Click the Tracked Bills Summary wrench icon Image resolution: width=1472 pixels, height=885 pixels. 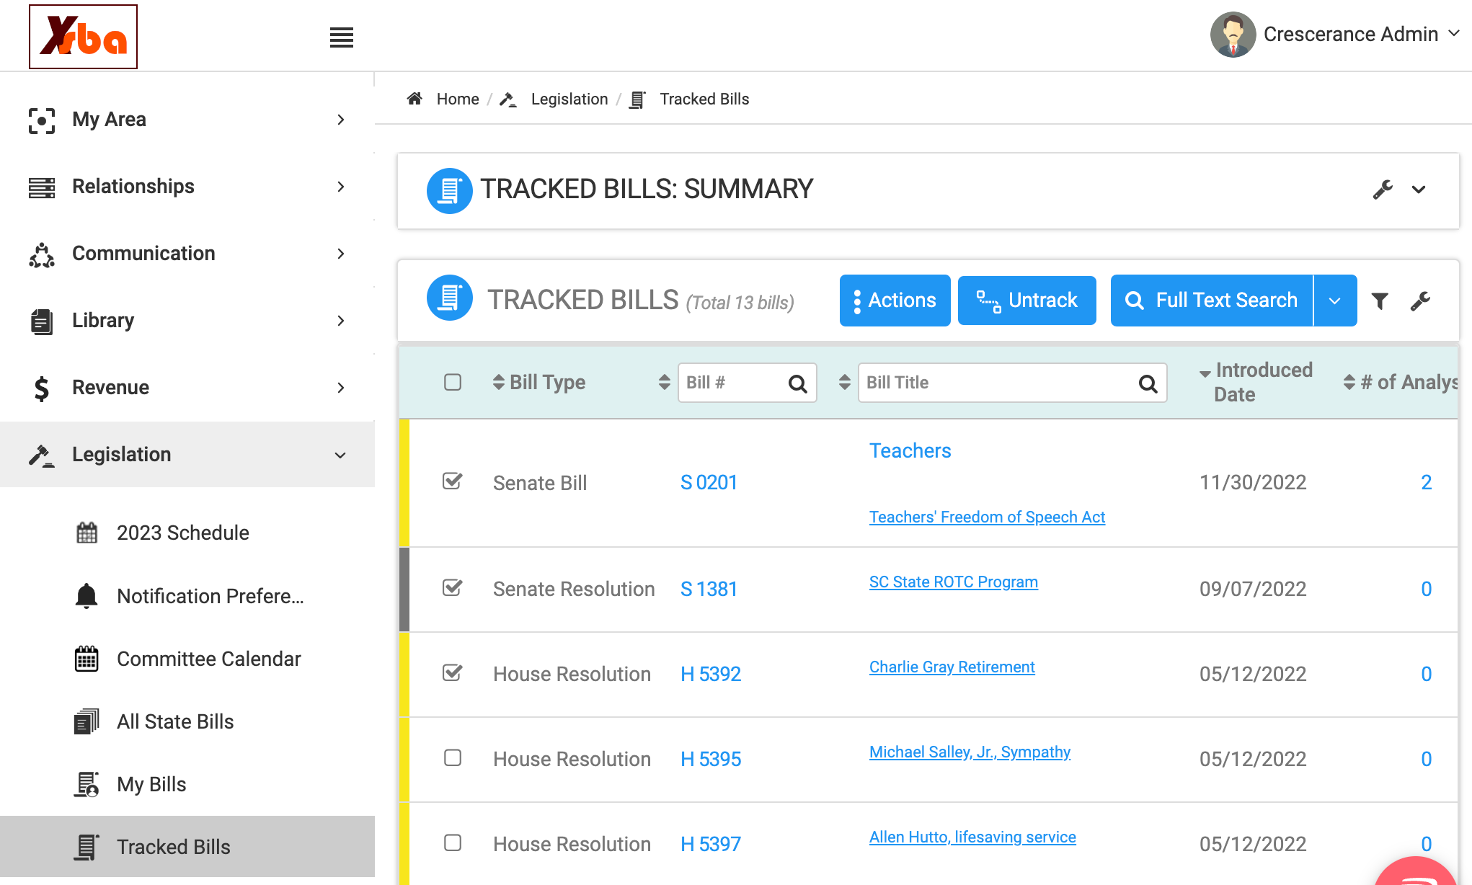pos(1383,190)
